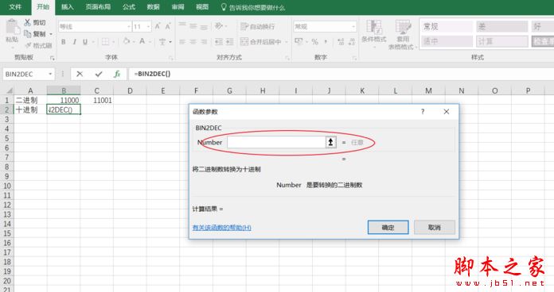Align cell text left

point(182,41)
